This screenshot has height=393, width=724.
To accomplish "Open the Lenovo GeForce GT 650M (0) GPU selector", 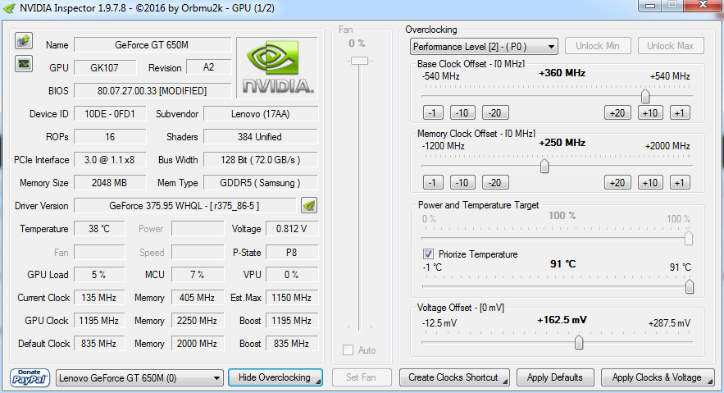I will (139, 378).
